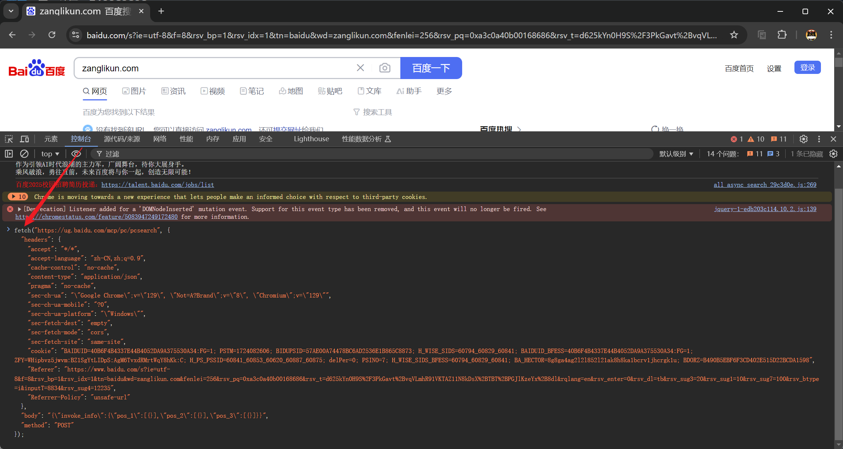Image resolution: width=843 pixels, height=449 pixels.
Task: Open the browser extensions puzzle icon
Action: coord(782,35)
